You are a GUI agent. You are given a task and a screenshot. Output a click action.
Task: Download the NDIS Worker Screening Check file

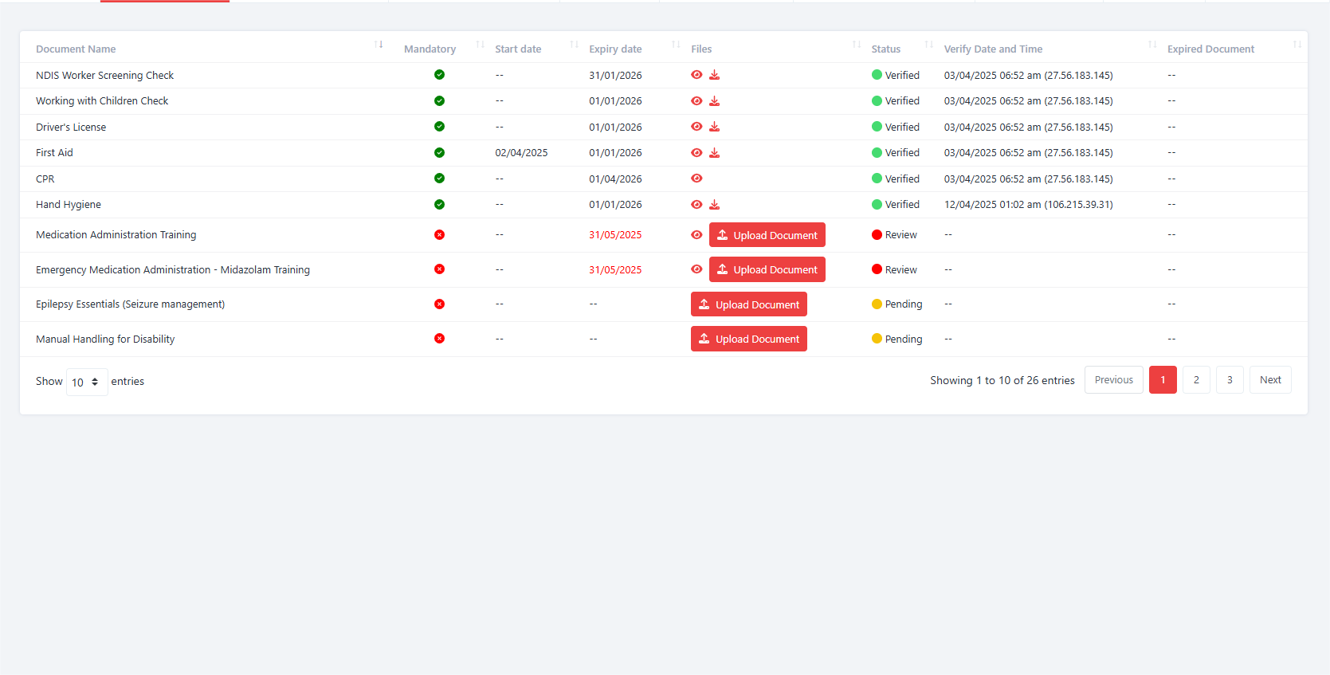[x=715, y=75]
